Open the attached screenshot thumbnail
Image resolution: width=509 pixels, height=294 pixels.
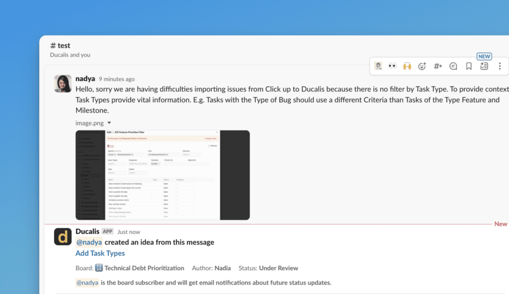(163, 175)
